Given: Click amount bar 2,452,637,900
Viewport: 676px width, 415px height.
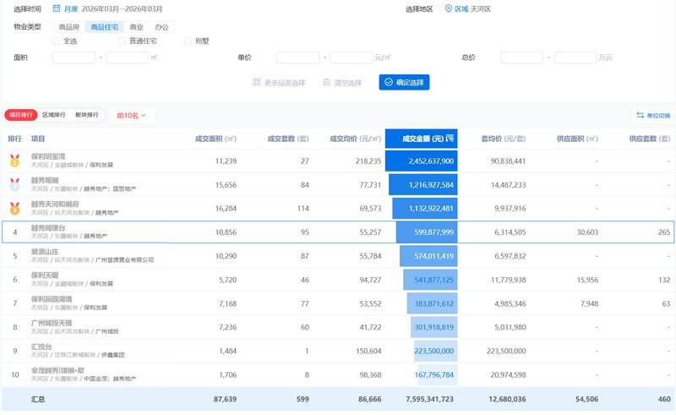Looking at the screenshot, I should click(421, 161).
